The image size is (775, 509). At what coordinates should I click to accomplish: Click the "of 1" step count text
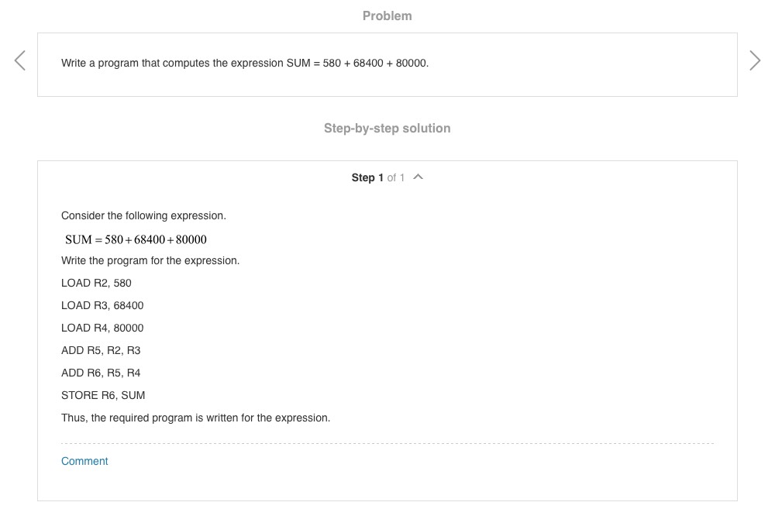[395, 177]
